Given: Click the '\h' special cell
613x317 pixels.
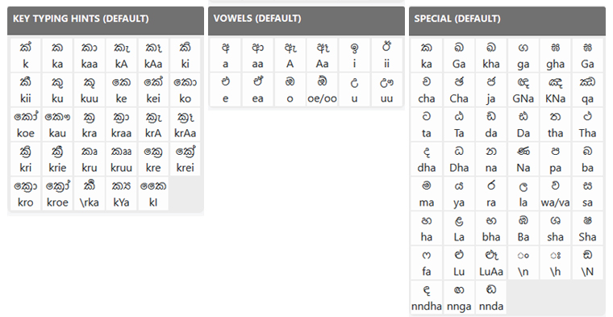Looking at the screenshot, I should coord(556,263).
